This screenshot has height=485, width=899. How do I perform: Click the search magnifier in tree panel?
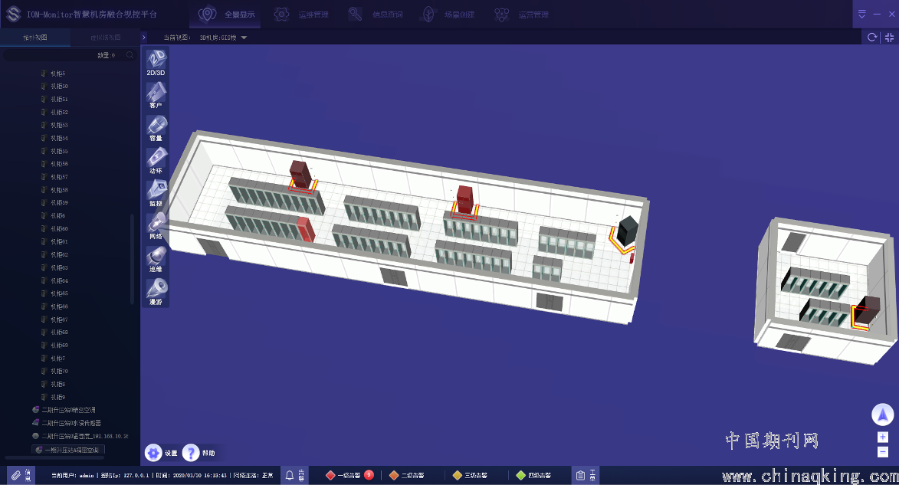[130, 55]
